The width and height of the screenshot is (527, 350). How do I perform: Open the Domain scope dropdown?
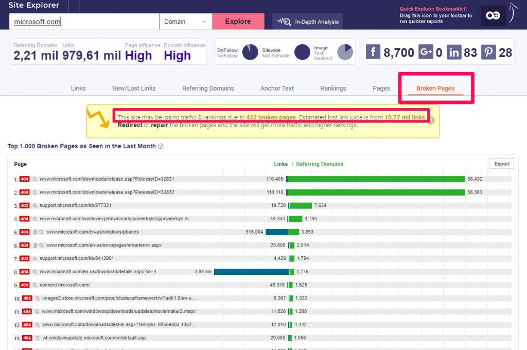pos(185,22)
